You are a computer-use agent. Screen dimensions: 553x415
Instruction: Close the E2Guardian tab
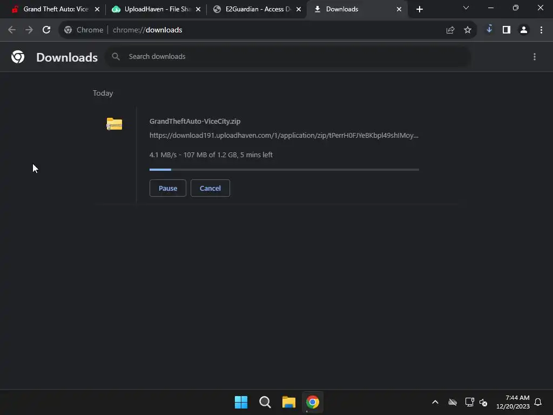coord(299,9)
